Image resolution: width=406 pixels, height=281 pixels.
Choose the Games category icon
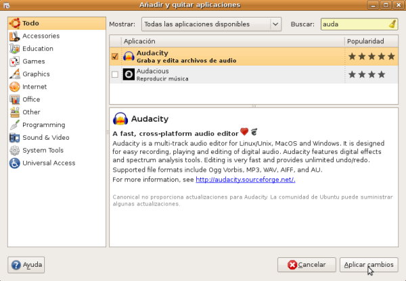(14, 61)
